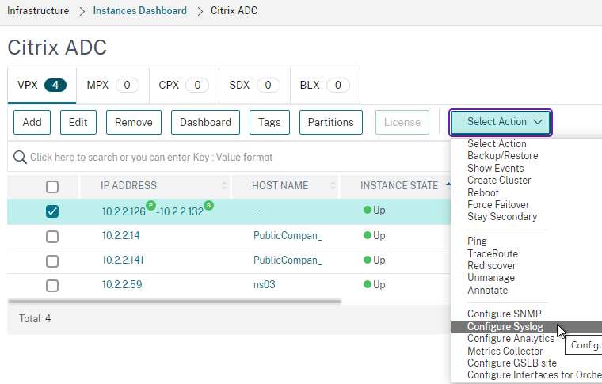The height and width of the screenshot is (384, 602).
Task: Choose Configure Interfaces for Orchestration option
Action: tap(535, 374)
